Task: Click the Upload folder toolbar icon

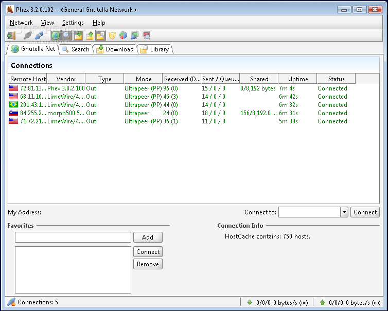Action: [x=90, y=35]
